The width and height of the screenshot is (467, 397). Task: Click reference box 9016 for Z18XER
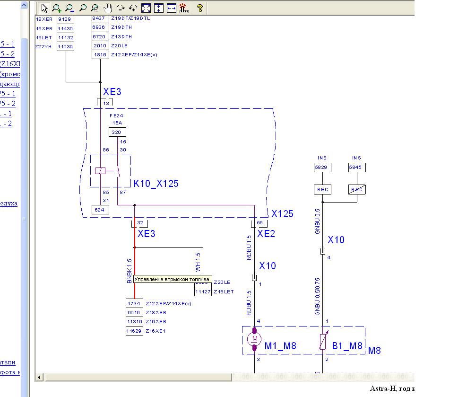click(x=134, y=312)
